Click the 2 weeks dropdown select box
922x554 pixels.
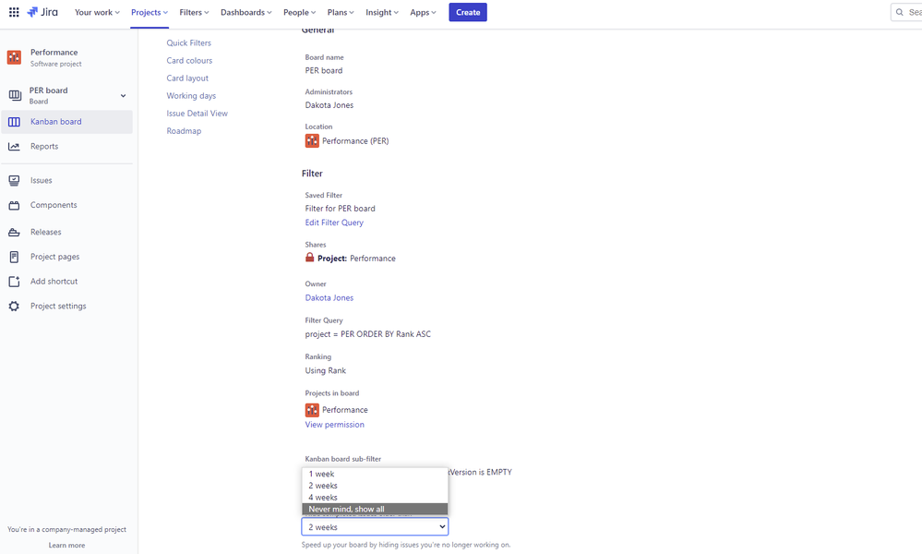coord(375,527)
